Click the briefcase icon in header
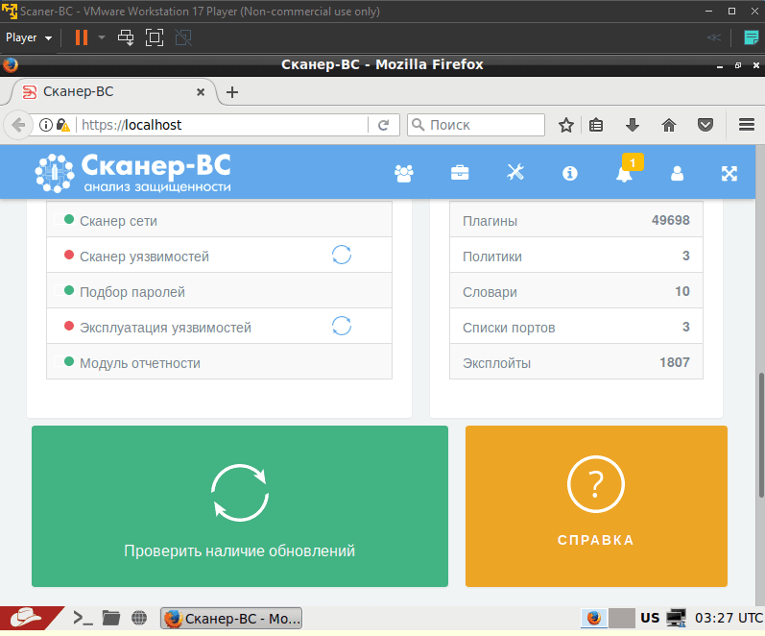Image resolution: width=765 pixels, height=636 pixels. pos(460,173)
